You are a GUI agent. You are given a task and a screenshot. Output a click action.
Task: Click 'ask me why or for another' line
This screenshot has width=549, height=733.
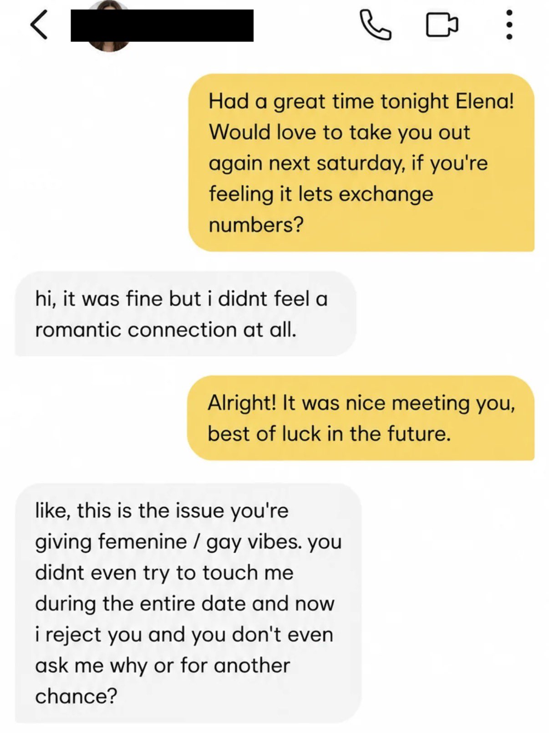163,666
